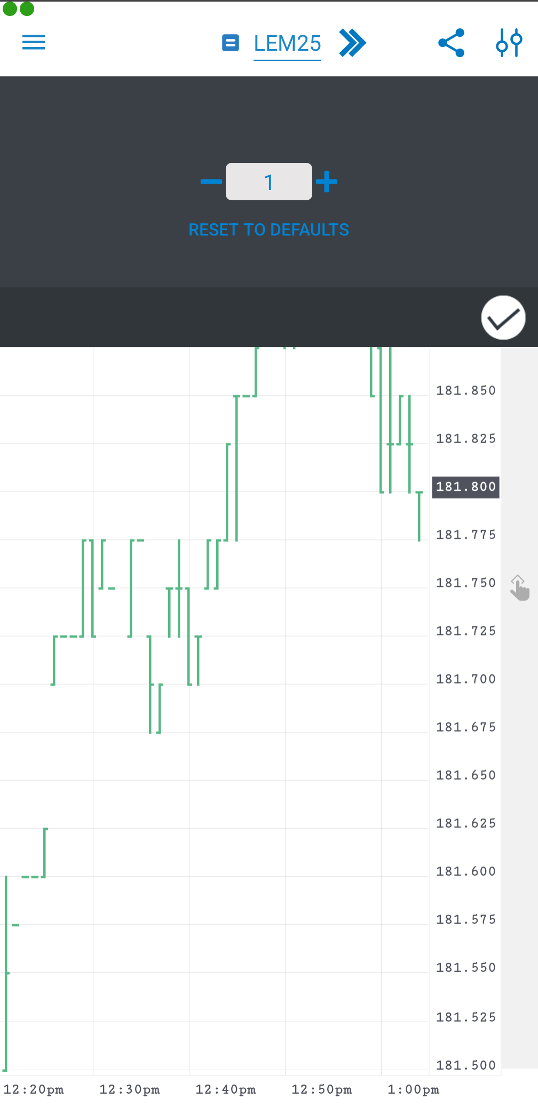Share the chart via share icon
Viewport: 538px width, 1107px height.
point(452,43)
